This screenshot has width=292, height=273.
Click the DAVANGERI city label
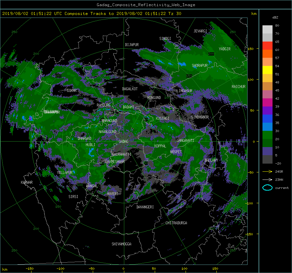pos(145,207)
